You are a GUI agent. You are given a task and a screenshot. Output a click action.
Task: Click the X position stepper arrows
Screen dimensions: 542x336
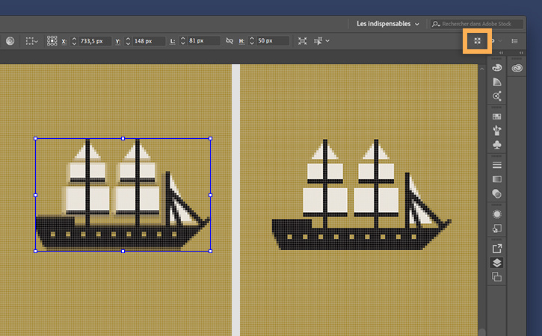74,41
